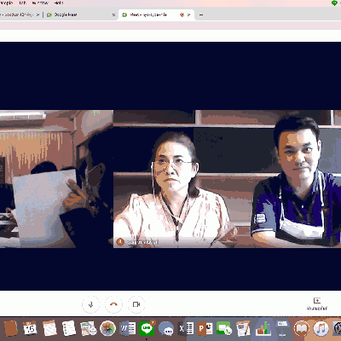Select the video tile with paper held up
341x341 pixels.
[x=56, y=179]
